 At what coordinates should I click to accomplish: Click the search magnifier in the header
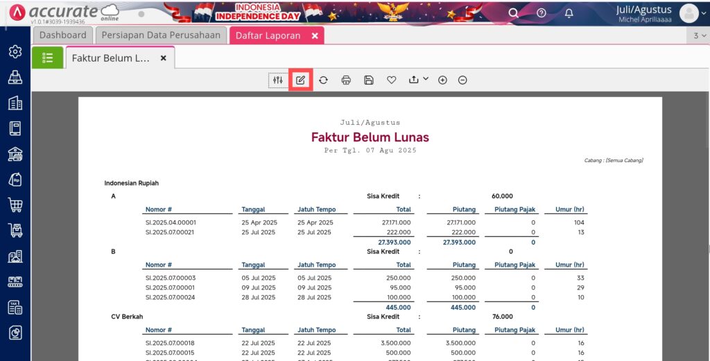(x=513, y=13)
